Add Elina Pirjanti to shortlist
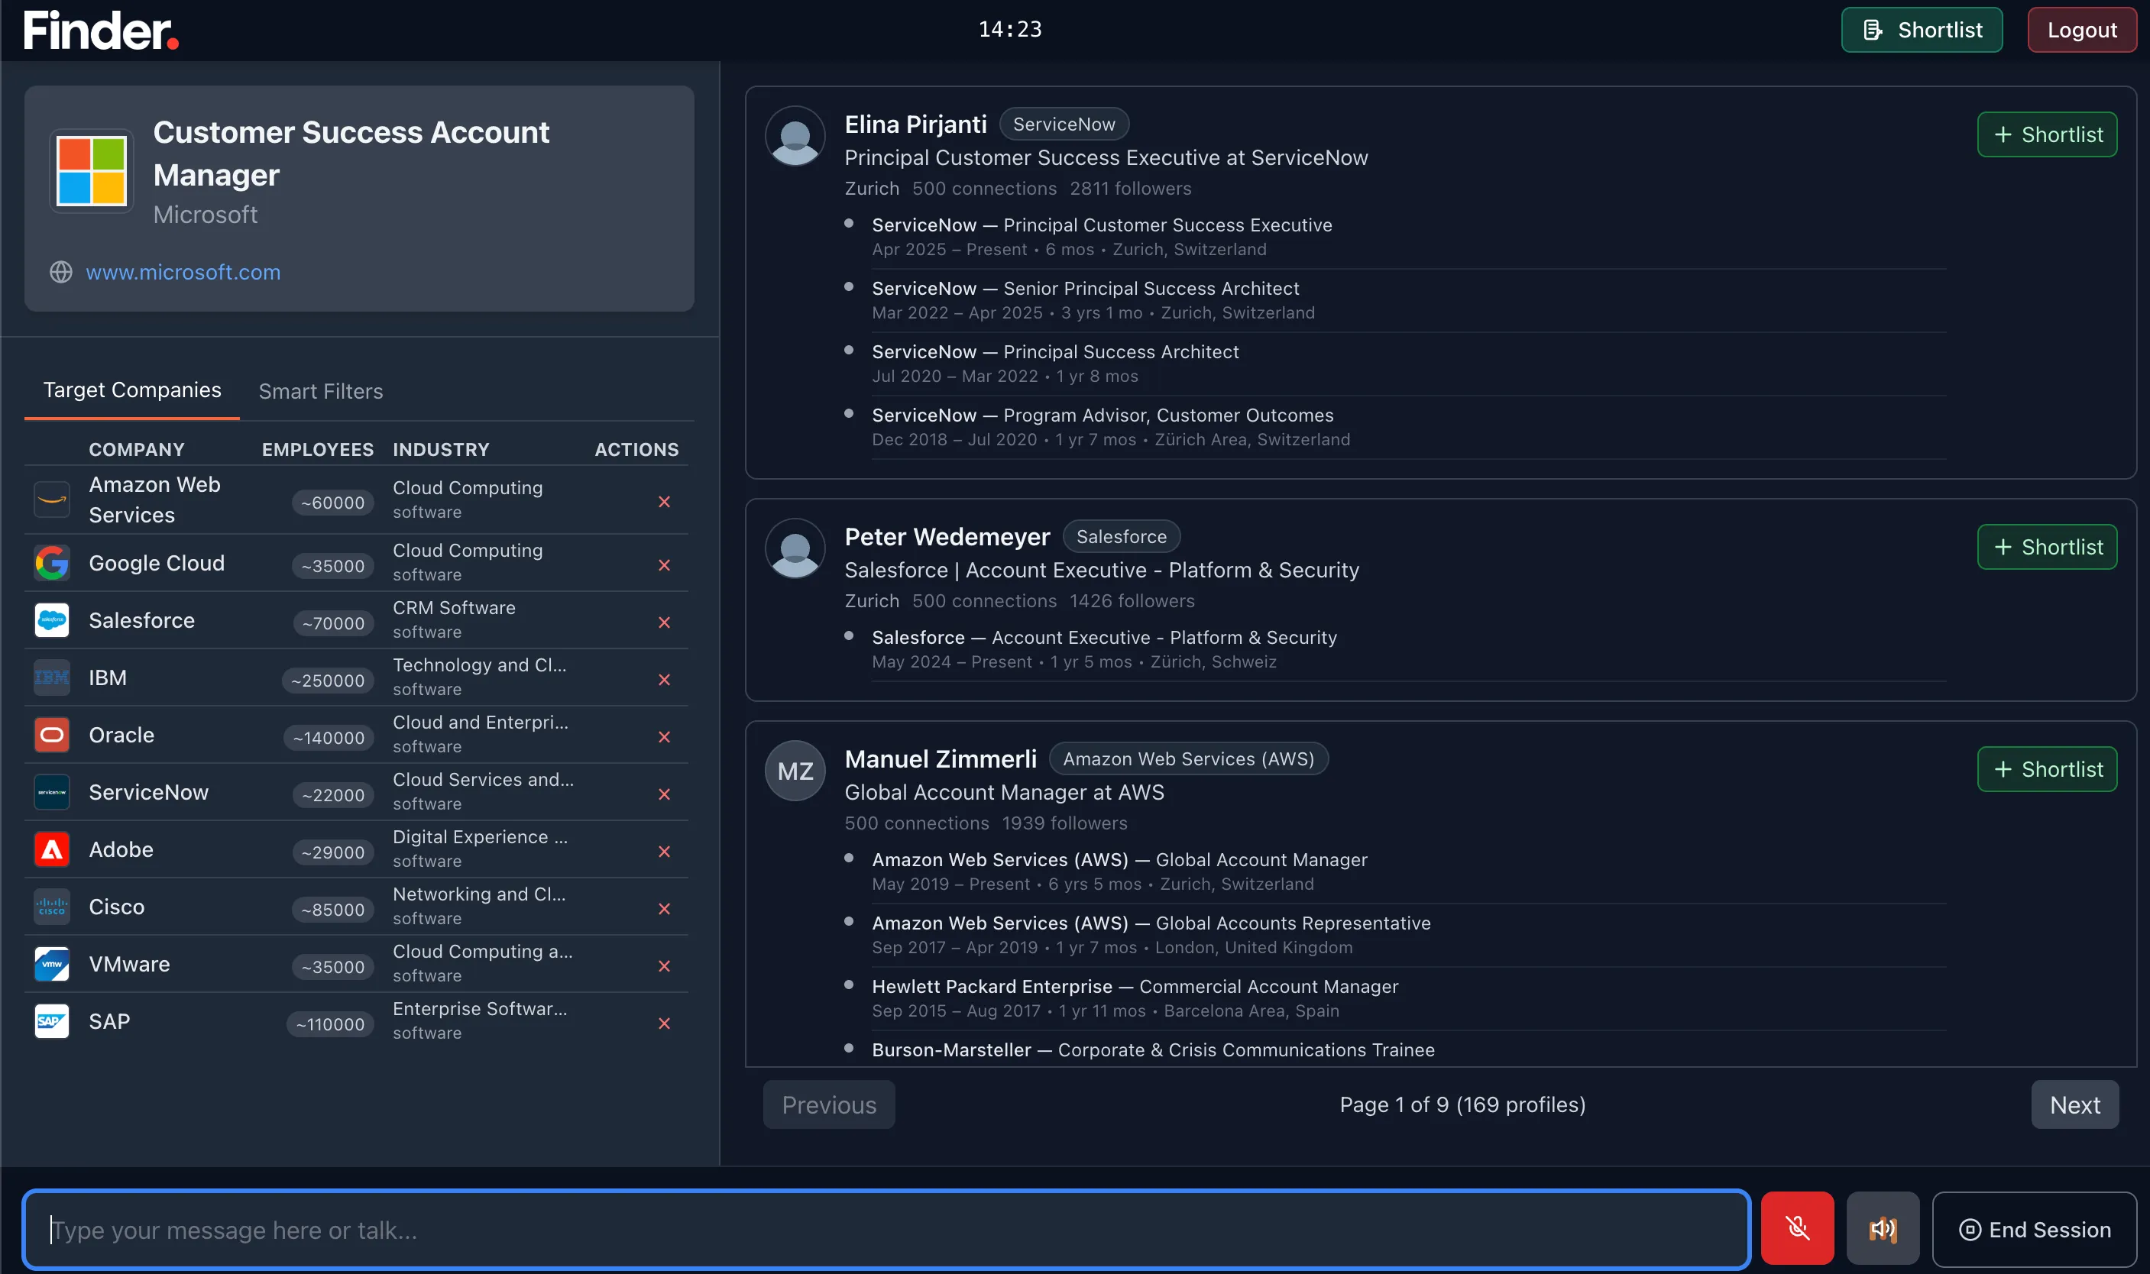 (x=2046, y=134)
